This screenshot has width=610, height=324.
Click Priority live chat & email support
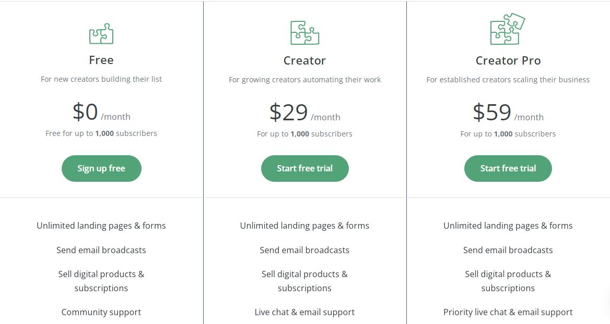point(508,312)
